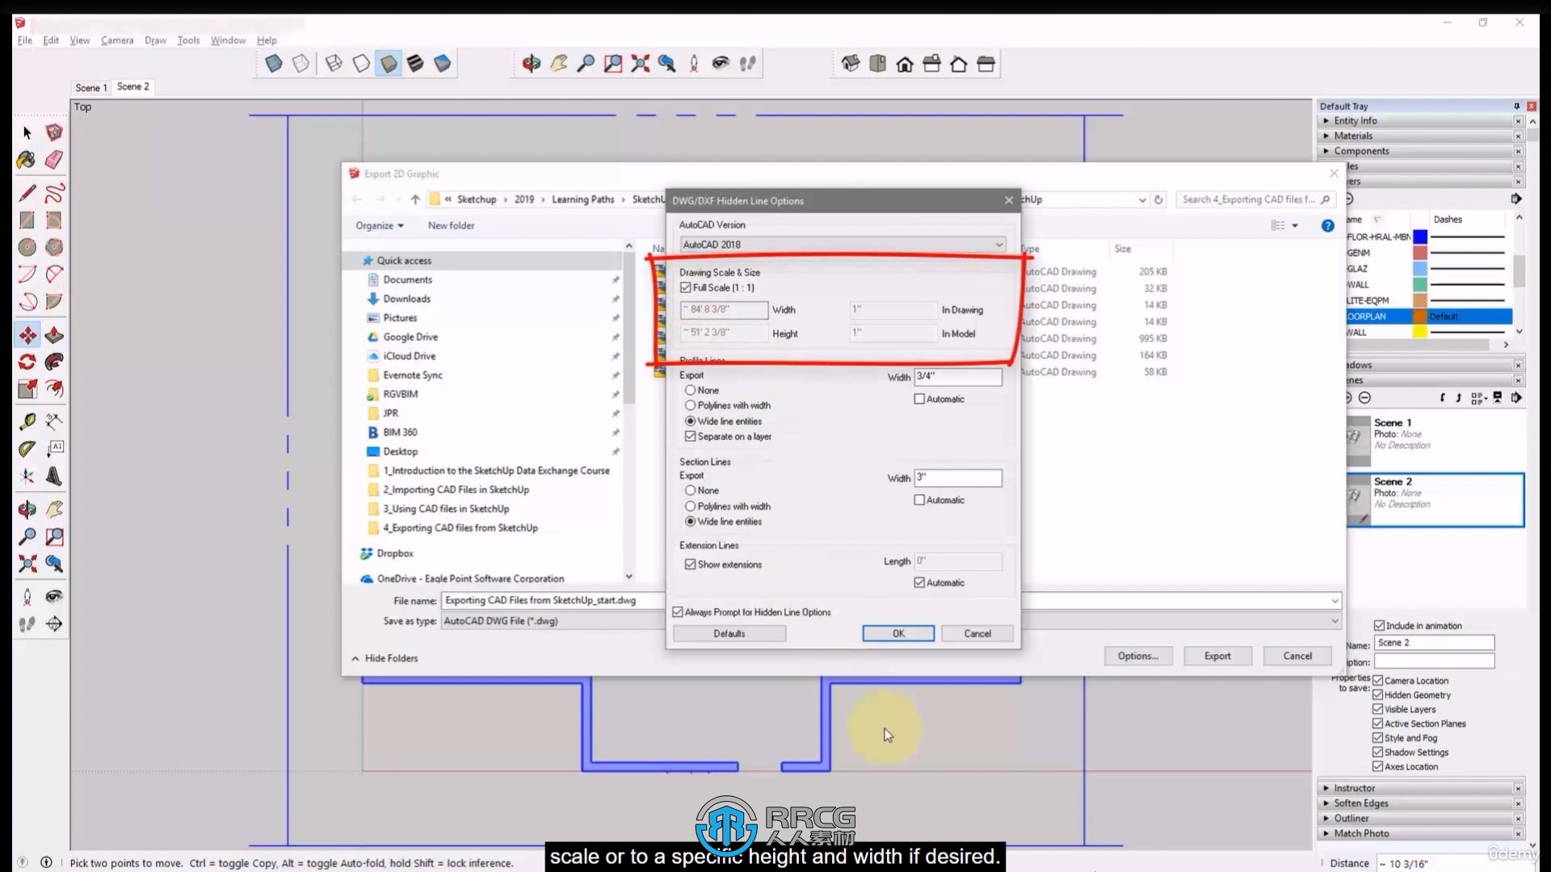
Task: Go up one folder level arrow
Action: point(415,199)
